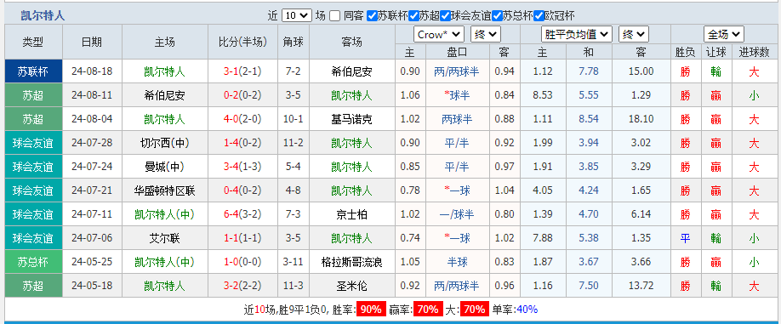Viewport: 781px width, 324px height.
Task: Click handicap 一/球半 on 24-07-11 row
Action: [457, 214]
